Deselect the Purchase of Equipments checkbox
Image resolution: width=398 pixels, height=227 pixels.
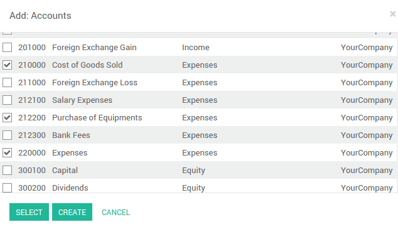tap(7, 117)
